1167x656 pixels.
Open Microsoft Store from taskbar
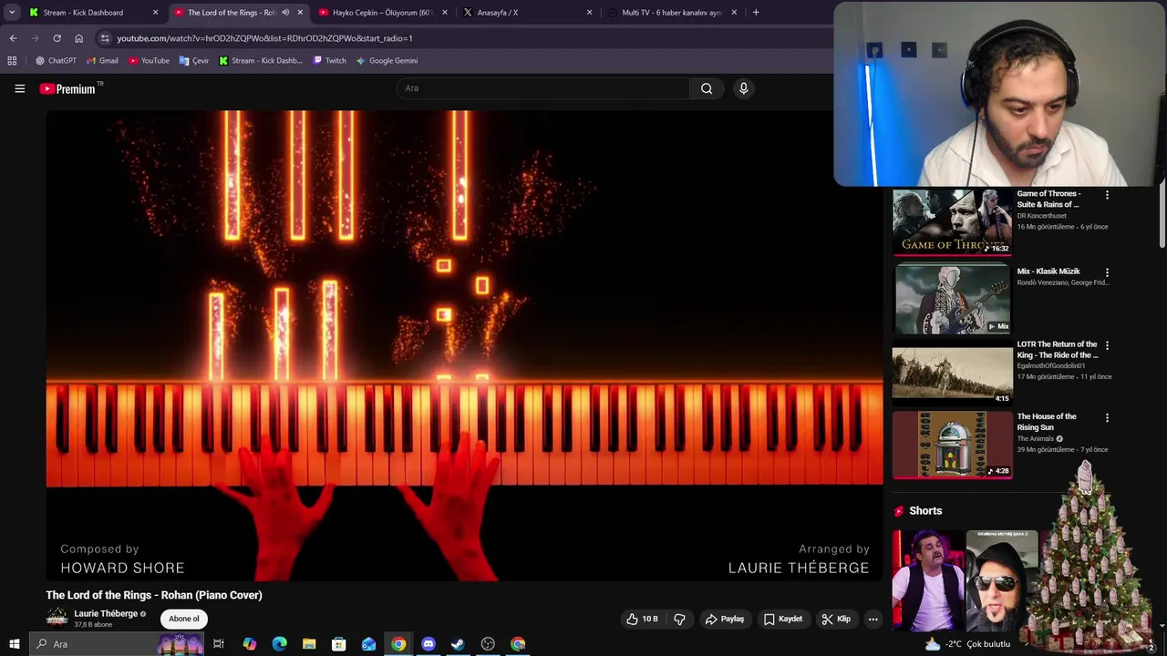pos(338,644)
